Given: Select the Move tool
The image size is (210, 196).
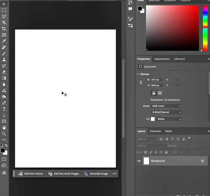Looking at the screenshot, I should (x=4, y=4).
